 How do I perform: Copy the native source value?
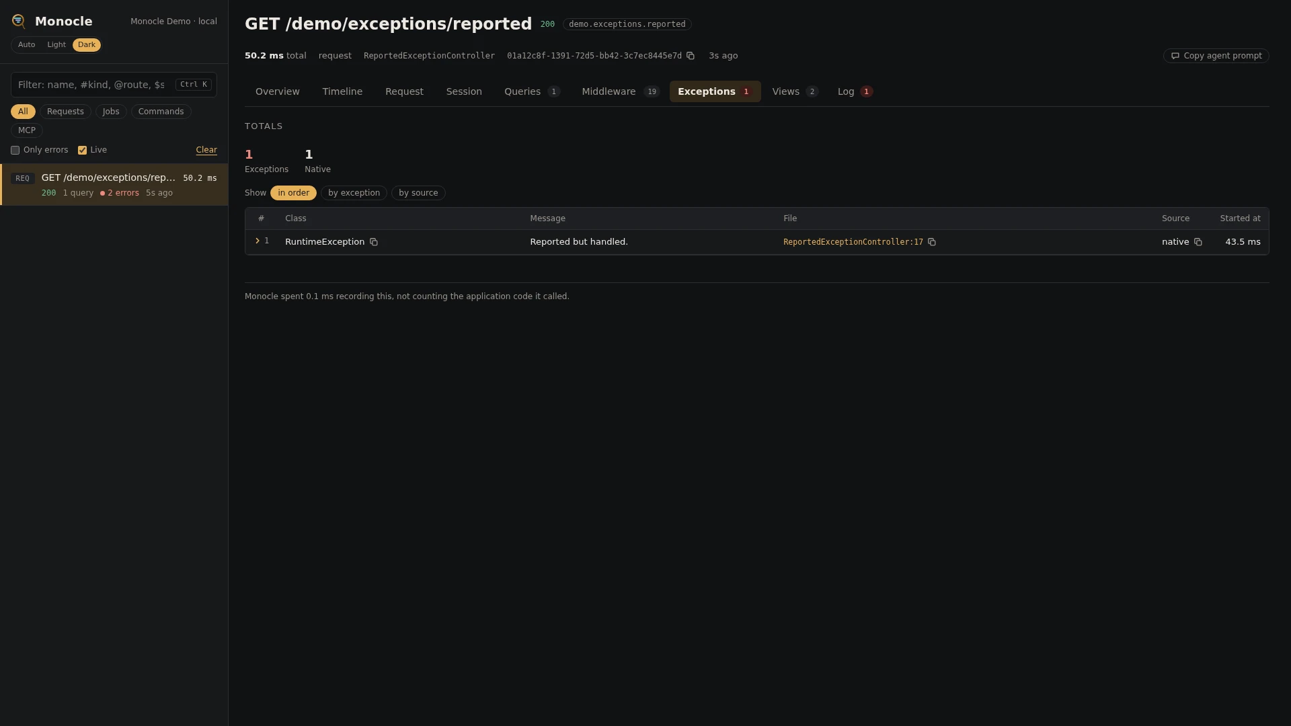(x=1198, y=242)
